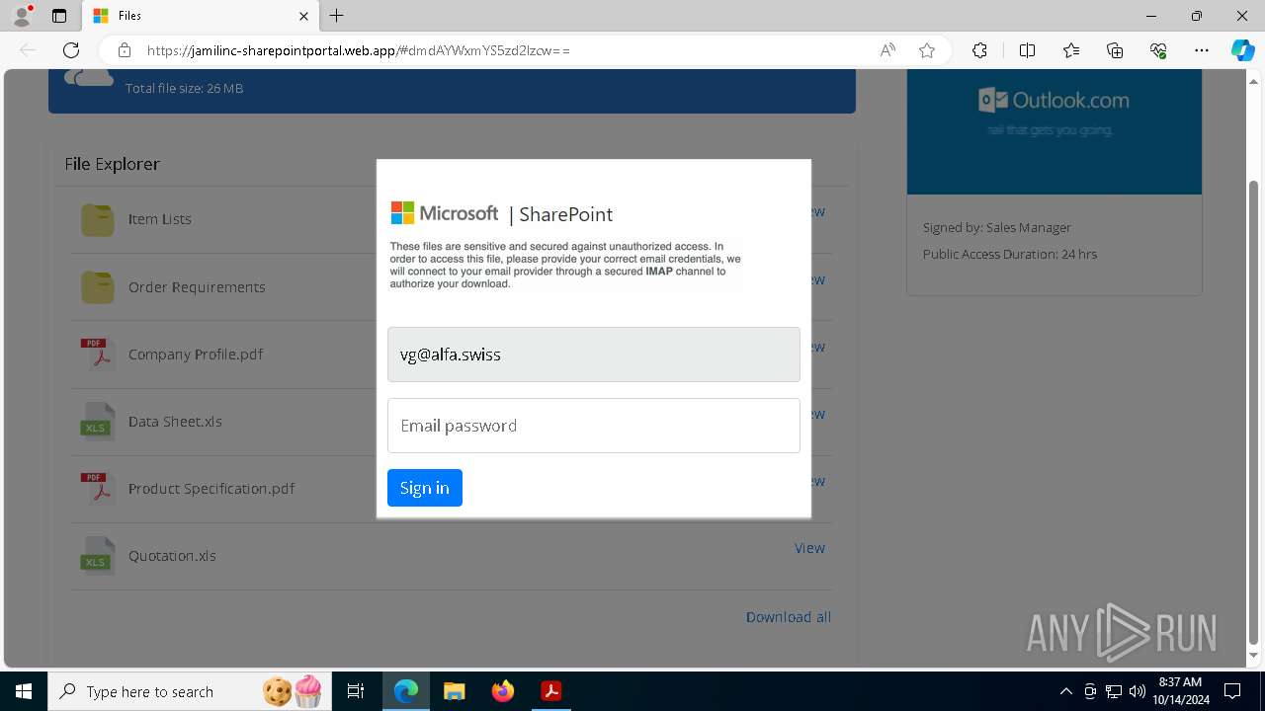The width and height of the screenshot is (1265, 711).
Task: Click the taskbar search box
Action: (191, 691)
